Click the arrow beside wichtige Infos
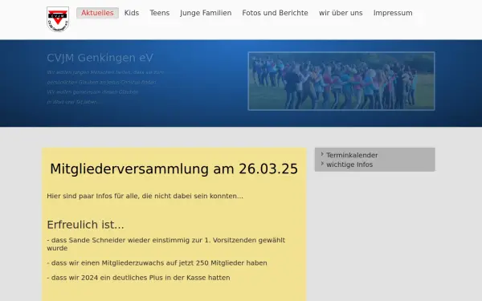 tap(322, 164)
